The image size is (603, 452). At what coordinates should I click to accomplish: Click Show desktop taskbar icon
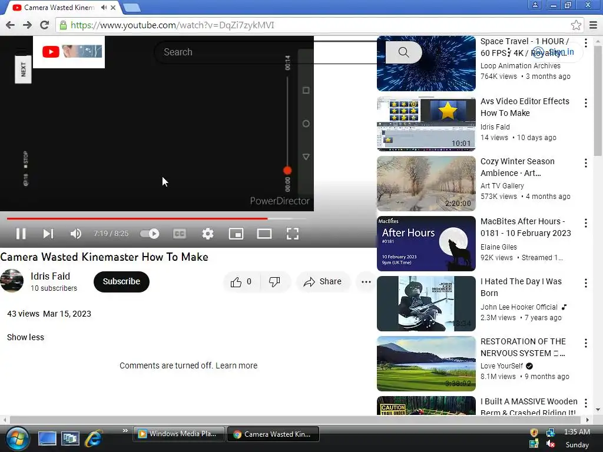tap(47, 438)
